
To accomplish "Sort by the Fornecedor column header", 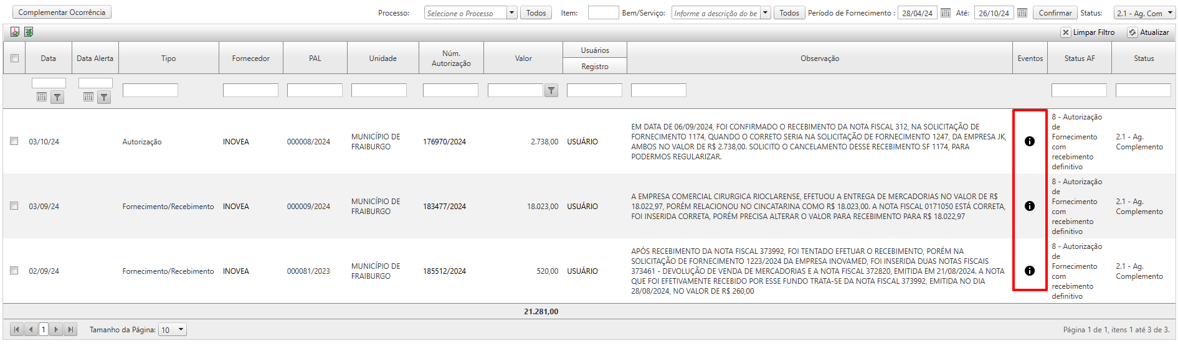I will tap(250, 58).
